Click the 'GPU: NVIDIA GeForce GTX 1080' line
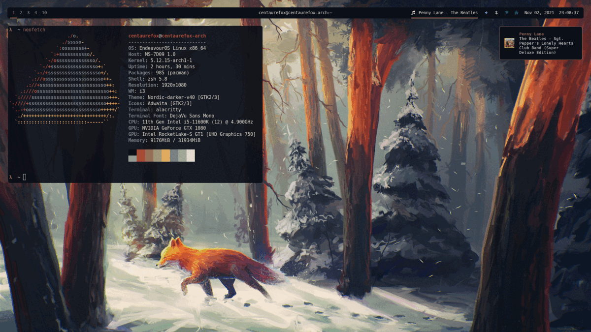The image size is (591, 332). pos(167,128)
